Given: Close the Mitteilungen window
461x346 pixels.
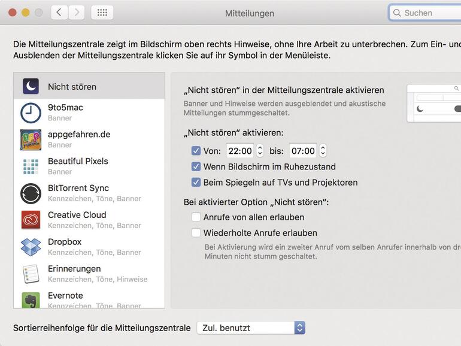Looking at the screenshot, I should [13, 13].
